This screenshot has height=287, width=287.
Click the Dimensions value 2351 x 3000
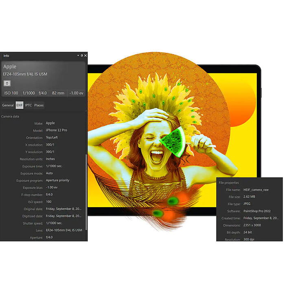click(x=252, y=225)
